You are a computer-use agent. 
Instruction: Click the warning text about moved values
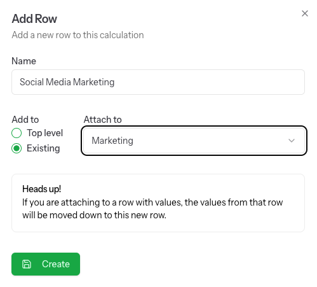pos(152,209)
